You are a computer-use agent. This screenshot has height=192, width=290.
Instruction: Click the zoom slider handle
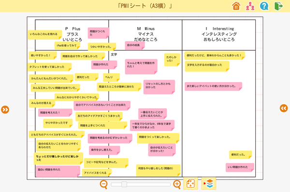point(124,184)
